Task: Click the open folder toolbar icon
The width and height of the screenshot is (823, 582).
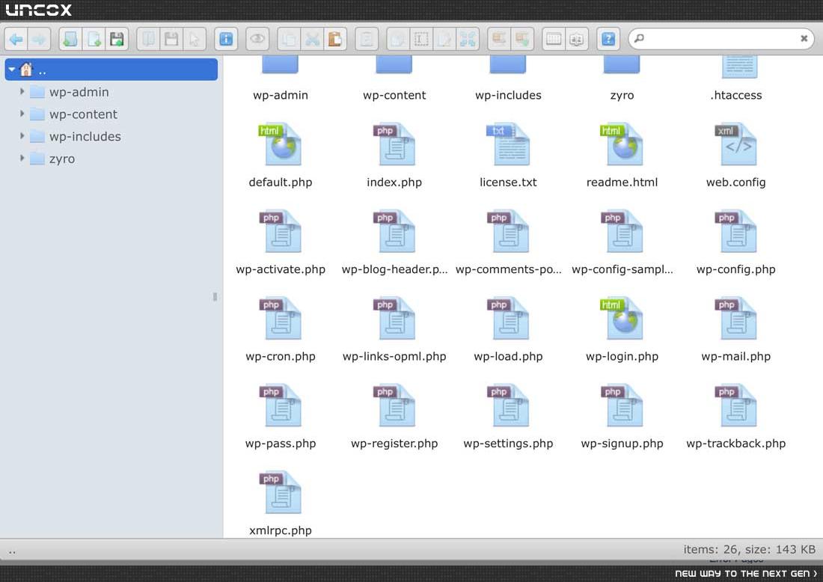Action: tap(149, 39)
